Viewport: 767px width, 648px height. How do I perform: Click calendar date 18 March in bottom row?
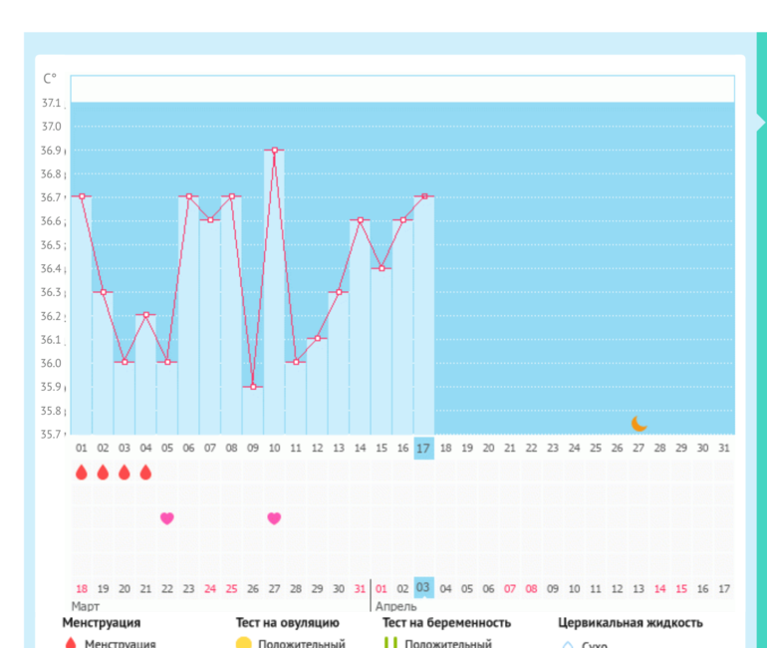pyautogui.click(x=82, y=589)
